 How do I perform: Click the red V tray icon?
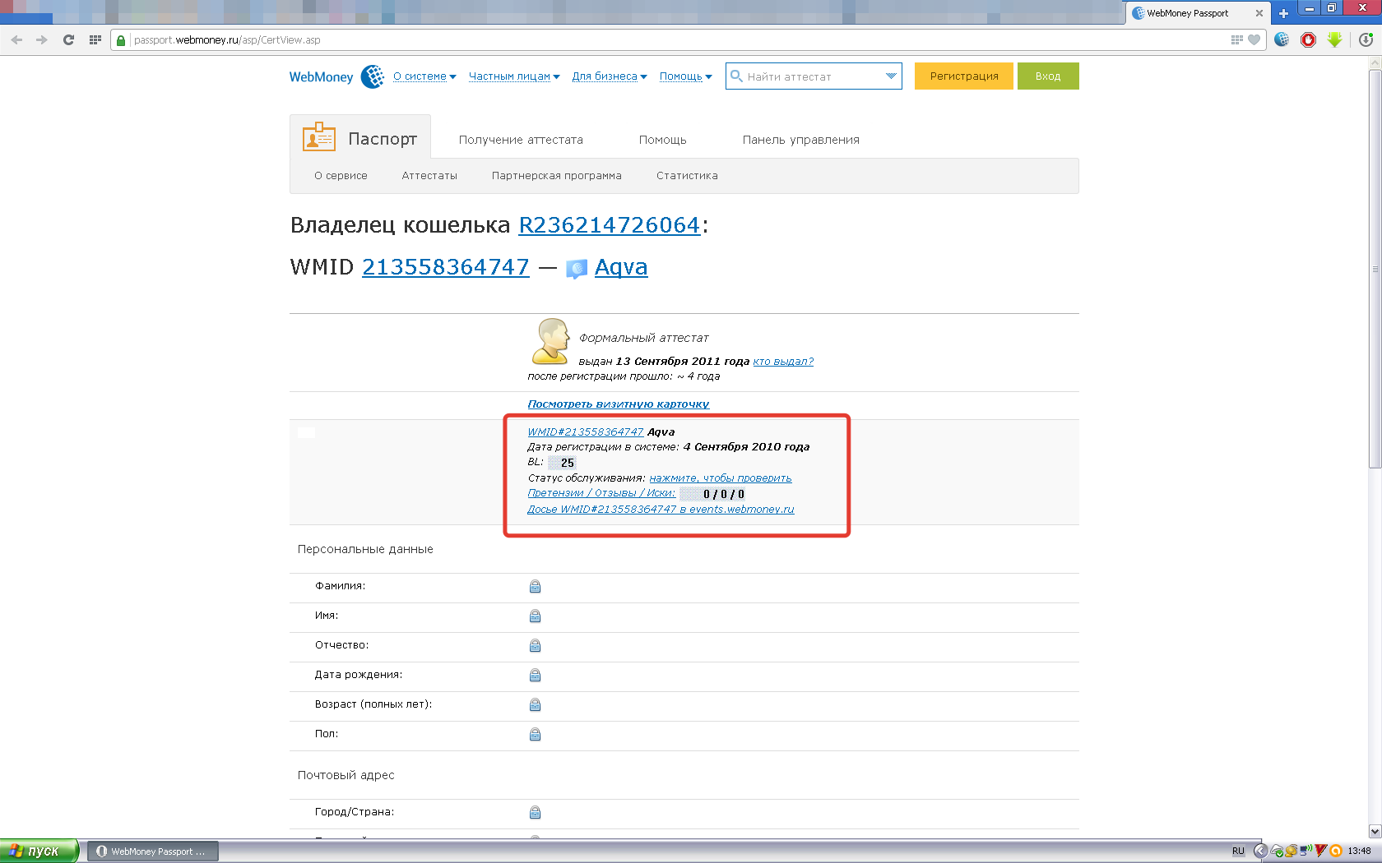1321,851
